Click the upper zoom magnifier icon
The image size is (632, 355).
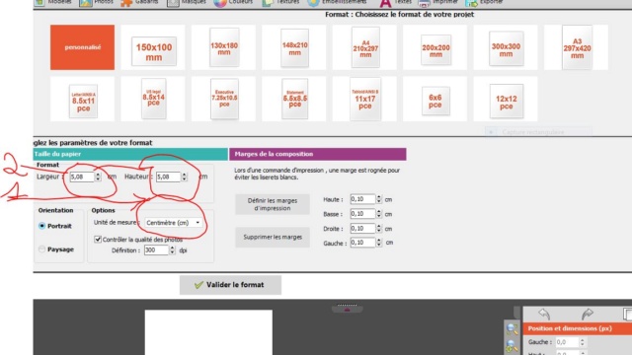pos(512,329)
